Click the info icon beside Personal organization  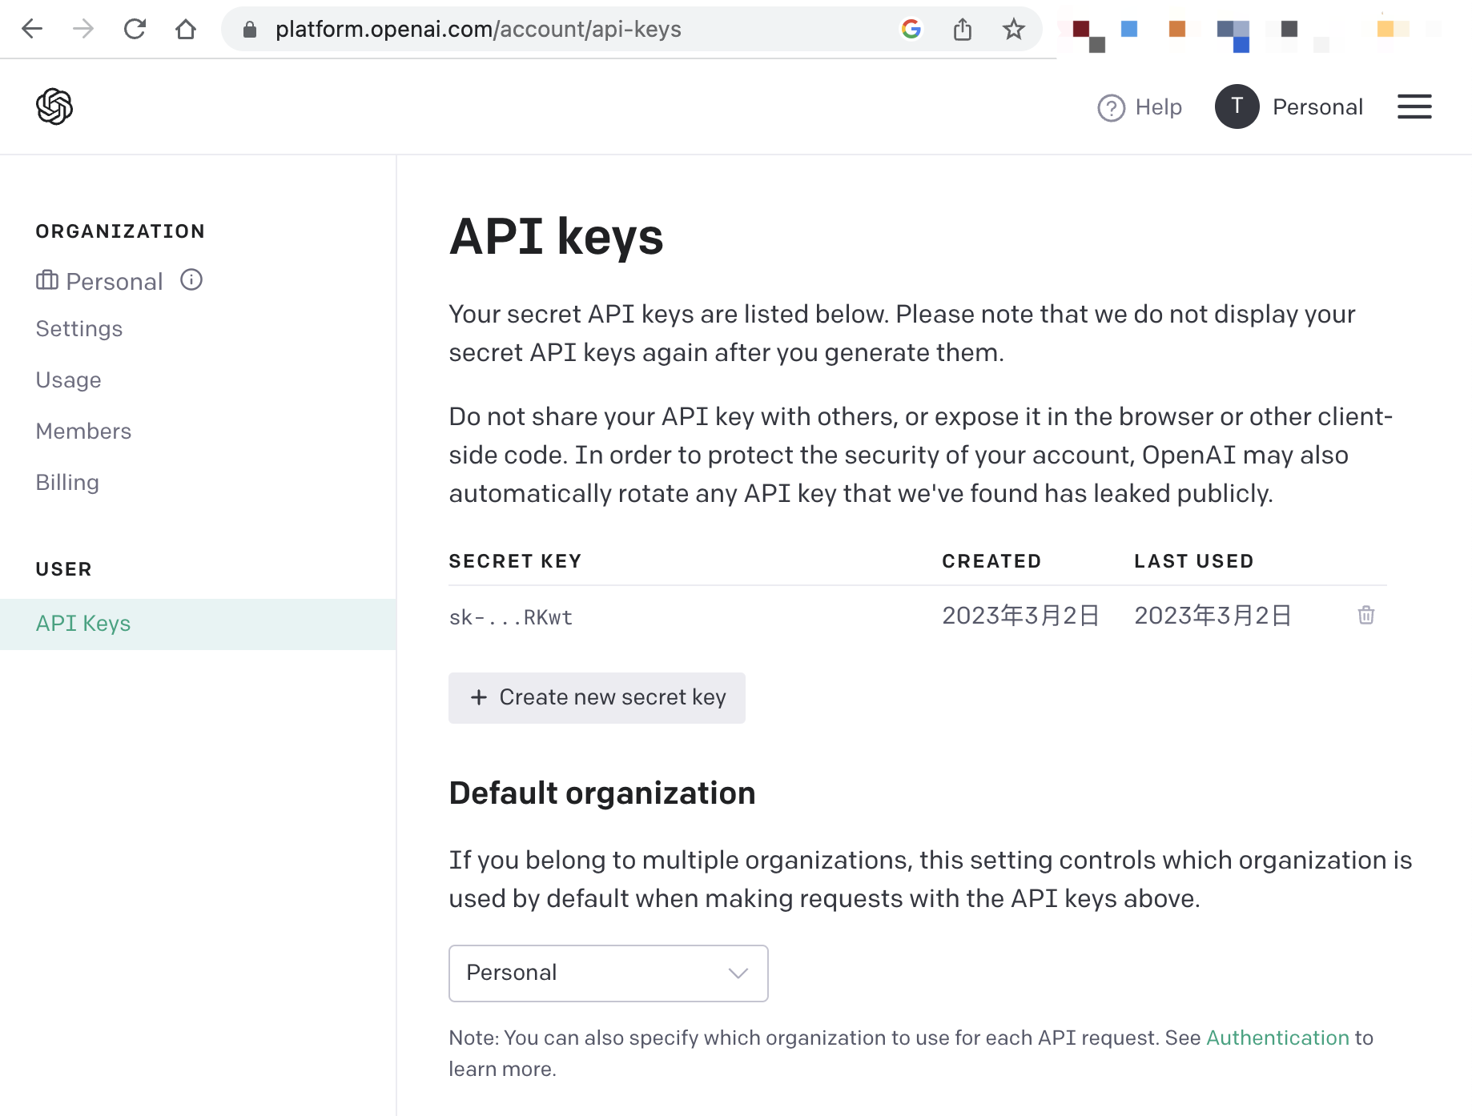click(x=191, y=280)
